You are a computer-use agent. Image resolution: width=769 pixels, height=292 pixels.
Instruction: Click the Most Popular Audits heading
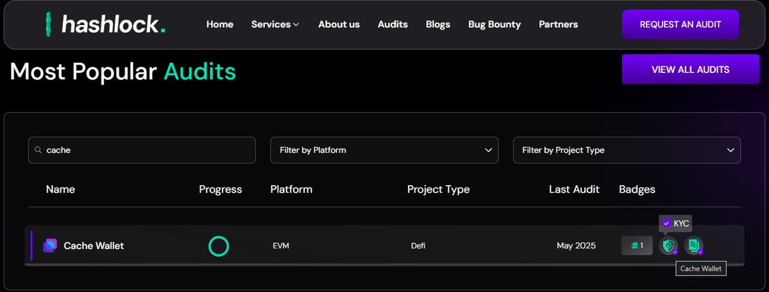pos(123,72)
